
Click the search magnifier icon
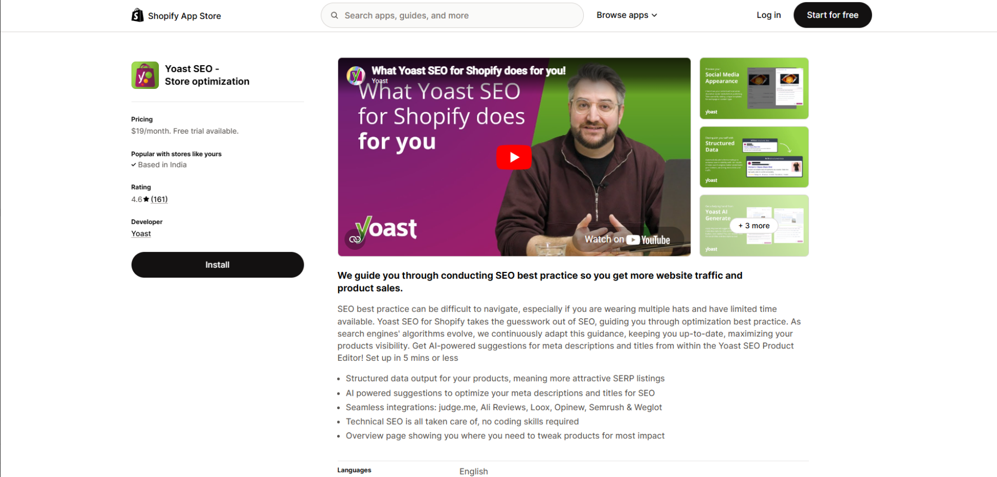point(335,15)
